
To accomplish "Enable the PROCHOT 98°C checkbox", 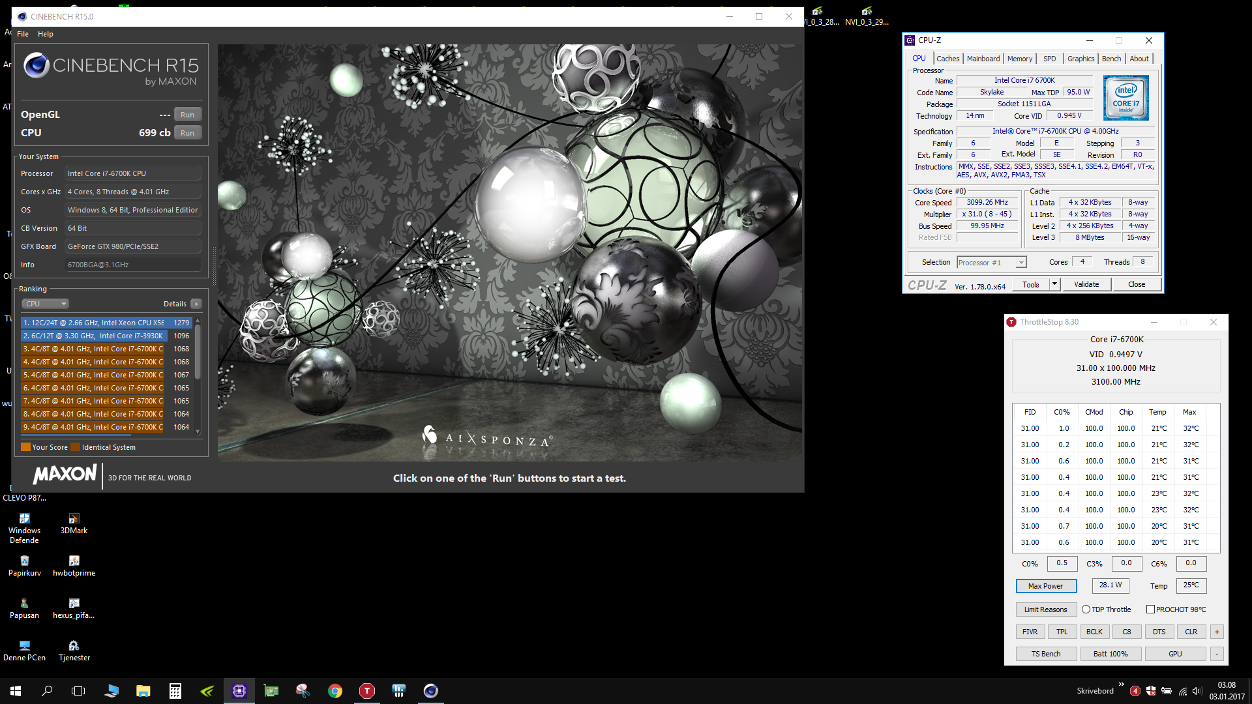I will coord(1150,609).
